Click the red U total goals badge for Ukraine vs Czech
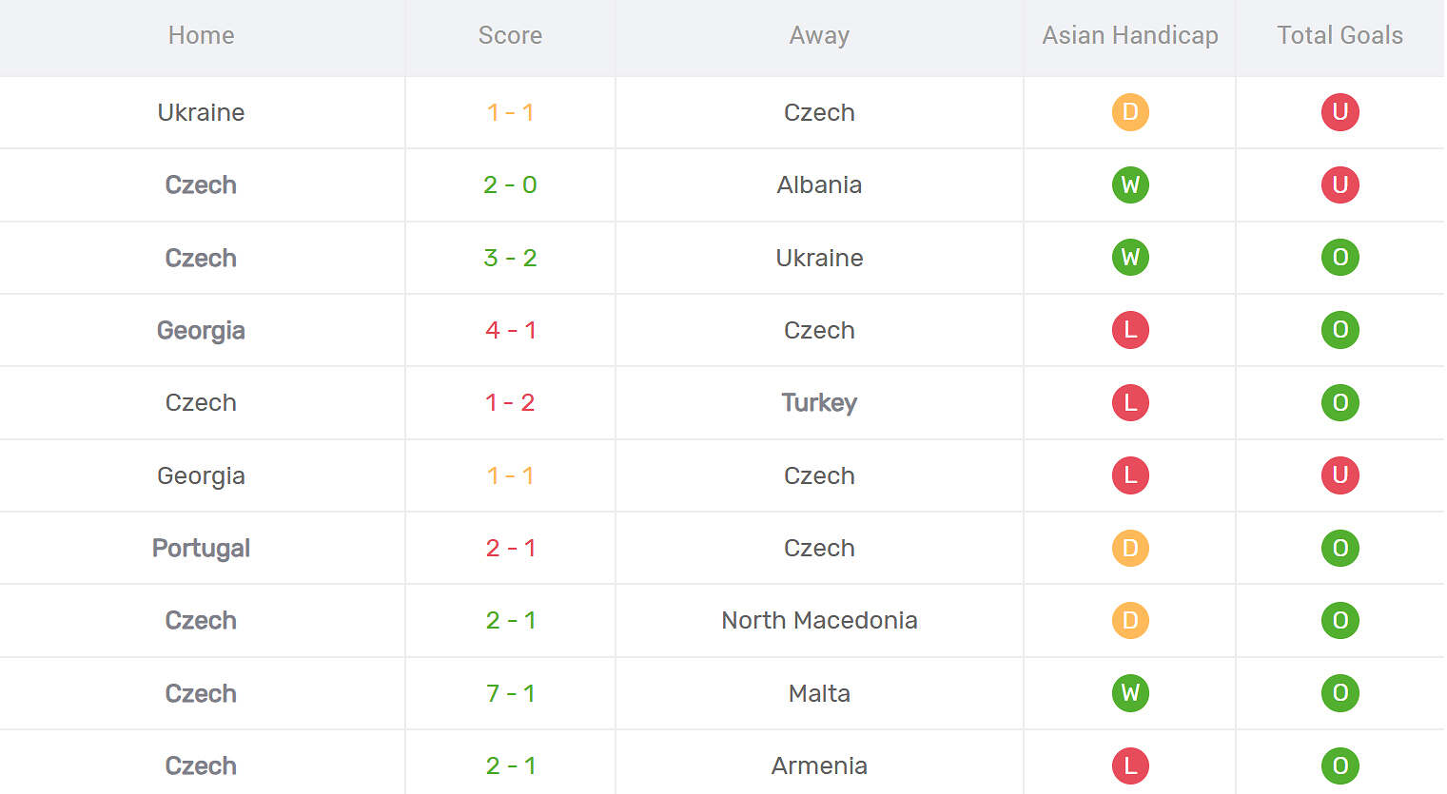 (1339, 112)
